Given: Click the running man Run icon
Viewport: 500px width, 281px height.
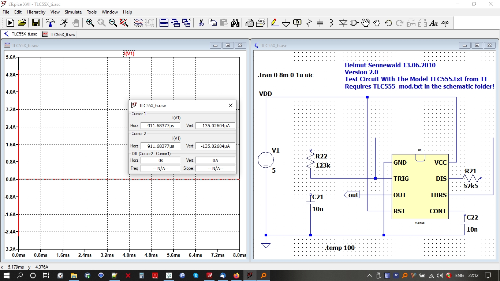Looking at the screenshot, I should click(64, 23).
